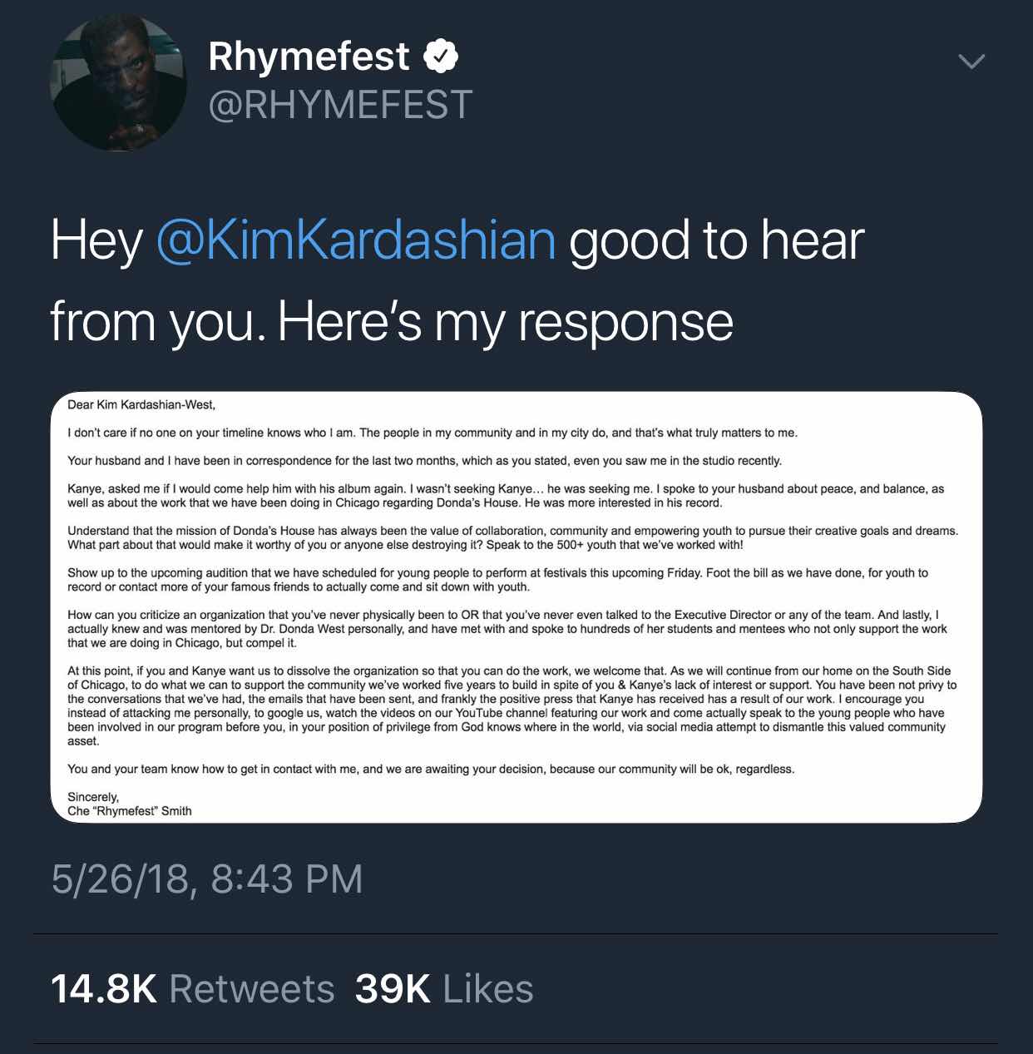Viewport: 1033px width, 1054px height.
Task: Click the 'Che "Rhymefest" Smith' signature line
Action: [130, 811]
